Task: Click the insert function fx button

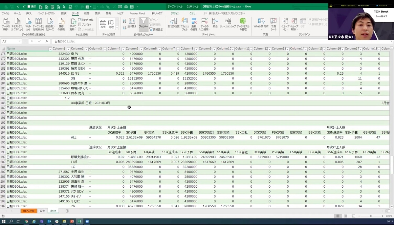Action: pos(47,42)
